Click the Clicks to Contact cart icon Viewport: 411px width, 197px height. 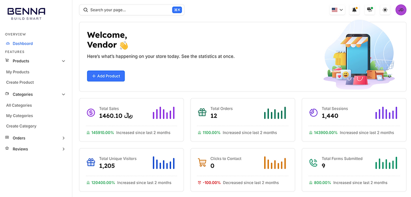pos(202,163)
